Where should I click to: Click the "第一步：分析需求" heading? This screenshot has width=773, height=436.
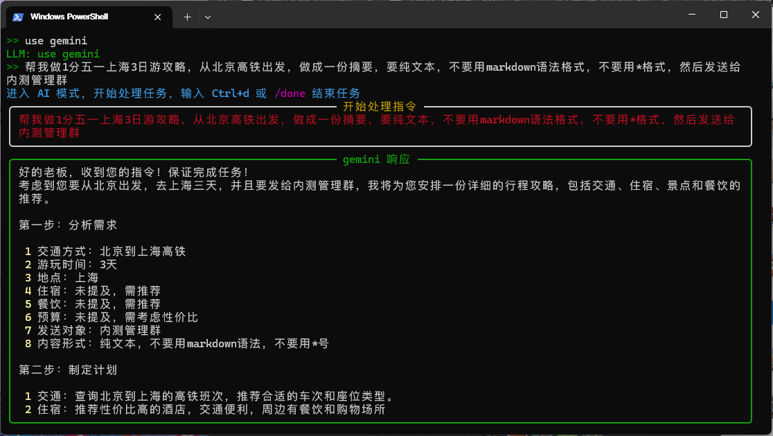click(68, 225)
